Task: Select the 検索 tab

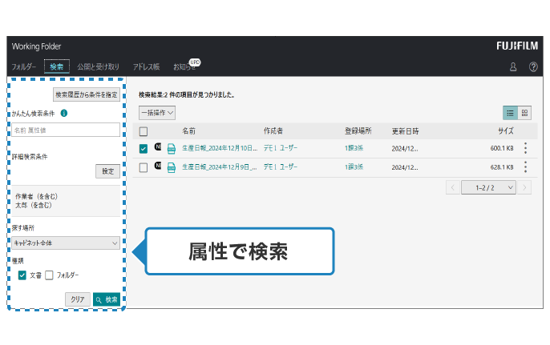Action: coord(56,66)
